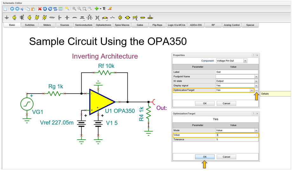Open Optimization/Target details ellipsis button
Image resolution: width=292 pixels, height=171 pixels.
256,90
